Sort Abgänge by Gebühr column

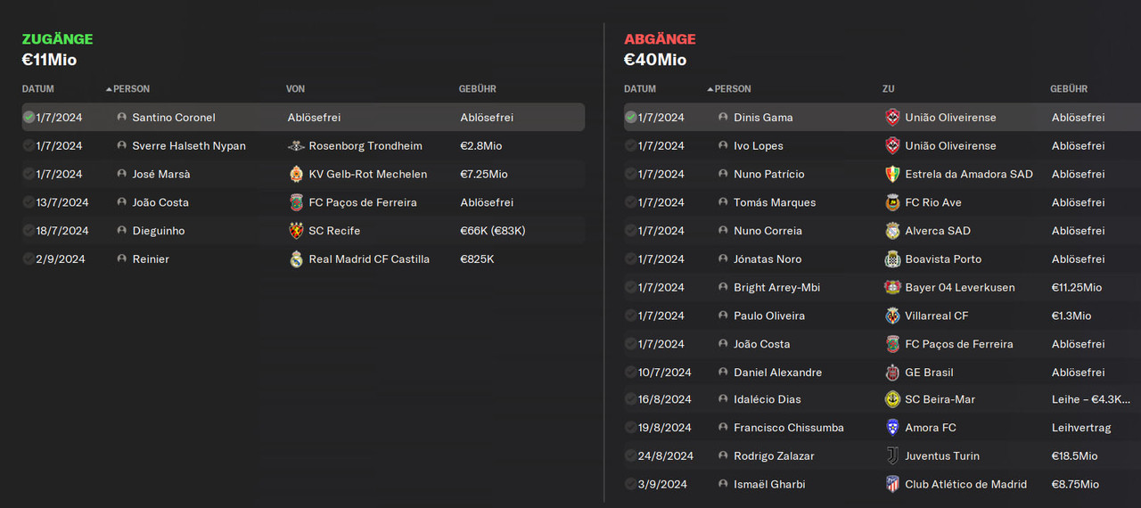click(x=1069, y=89)
